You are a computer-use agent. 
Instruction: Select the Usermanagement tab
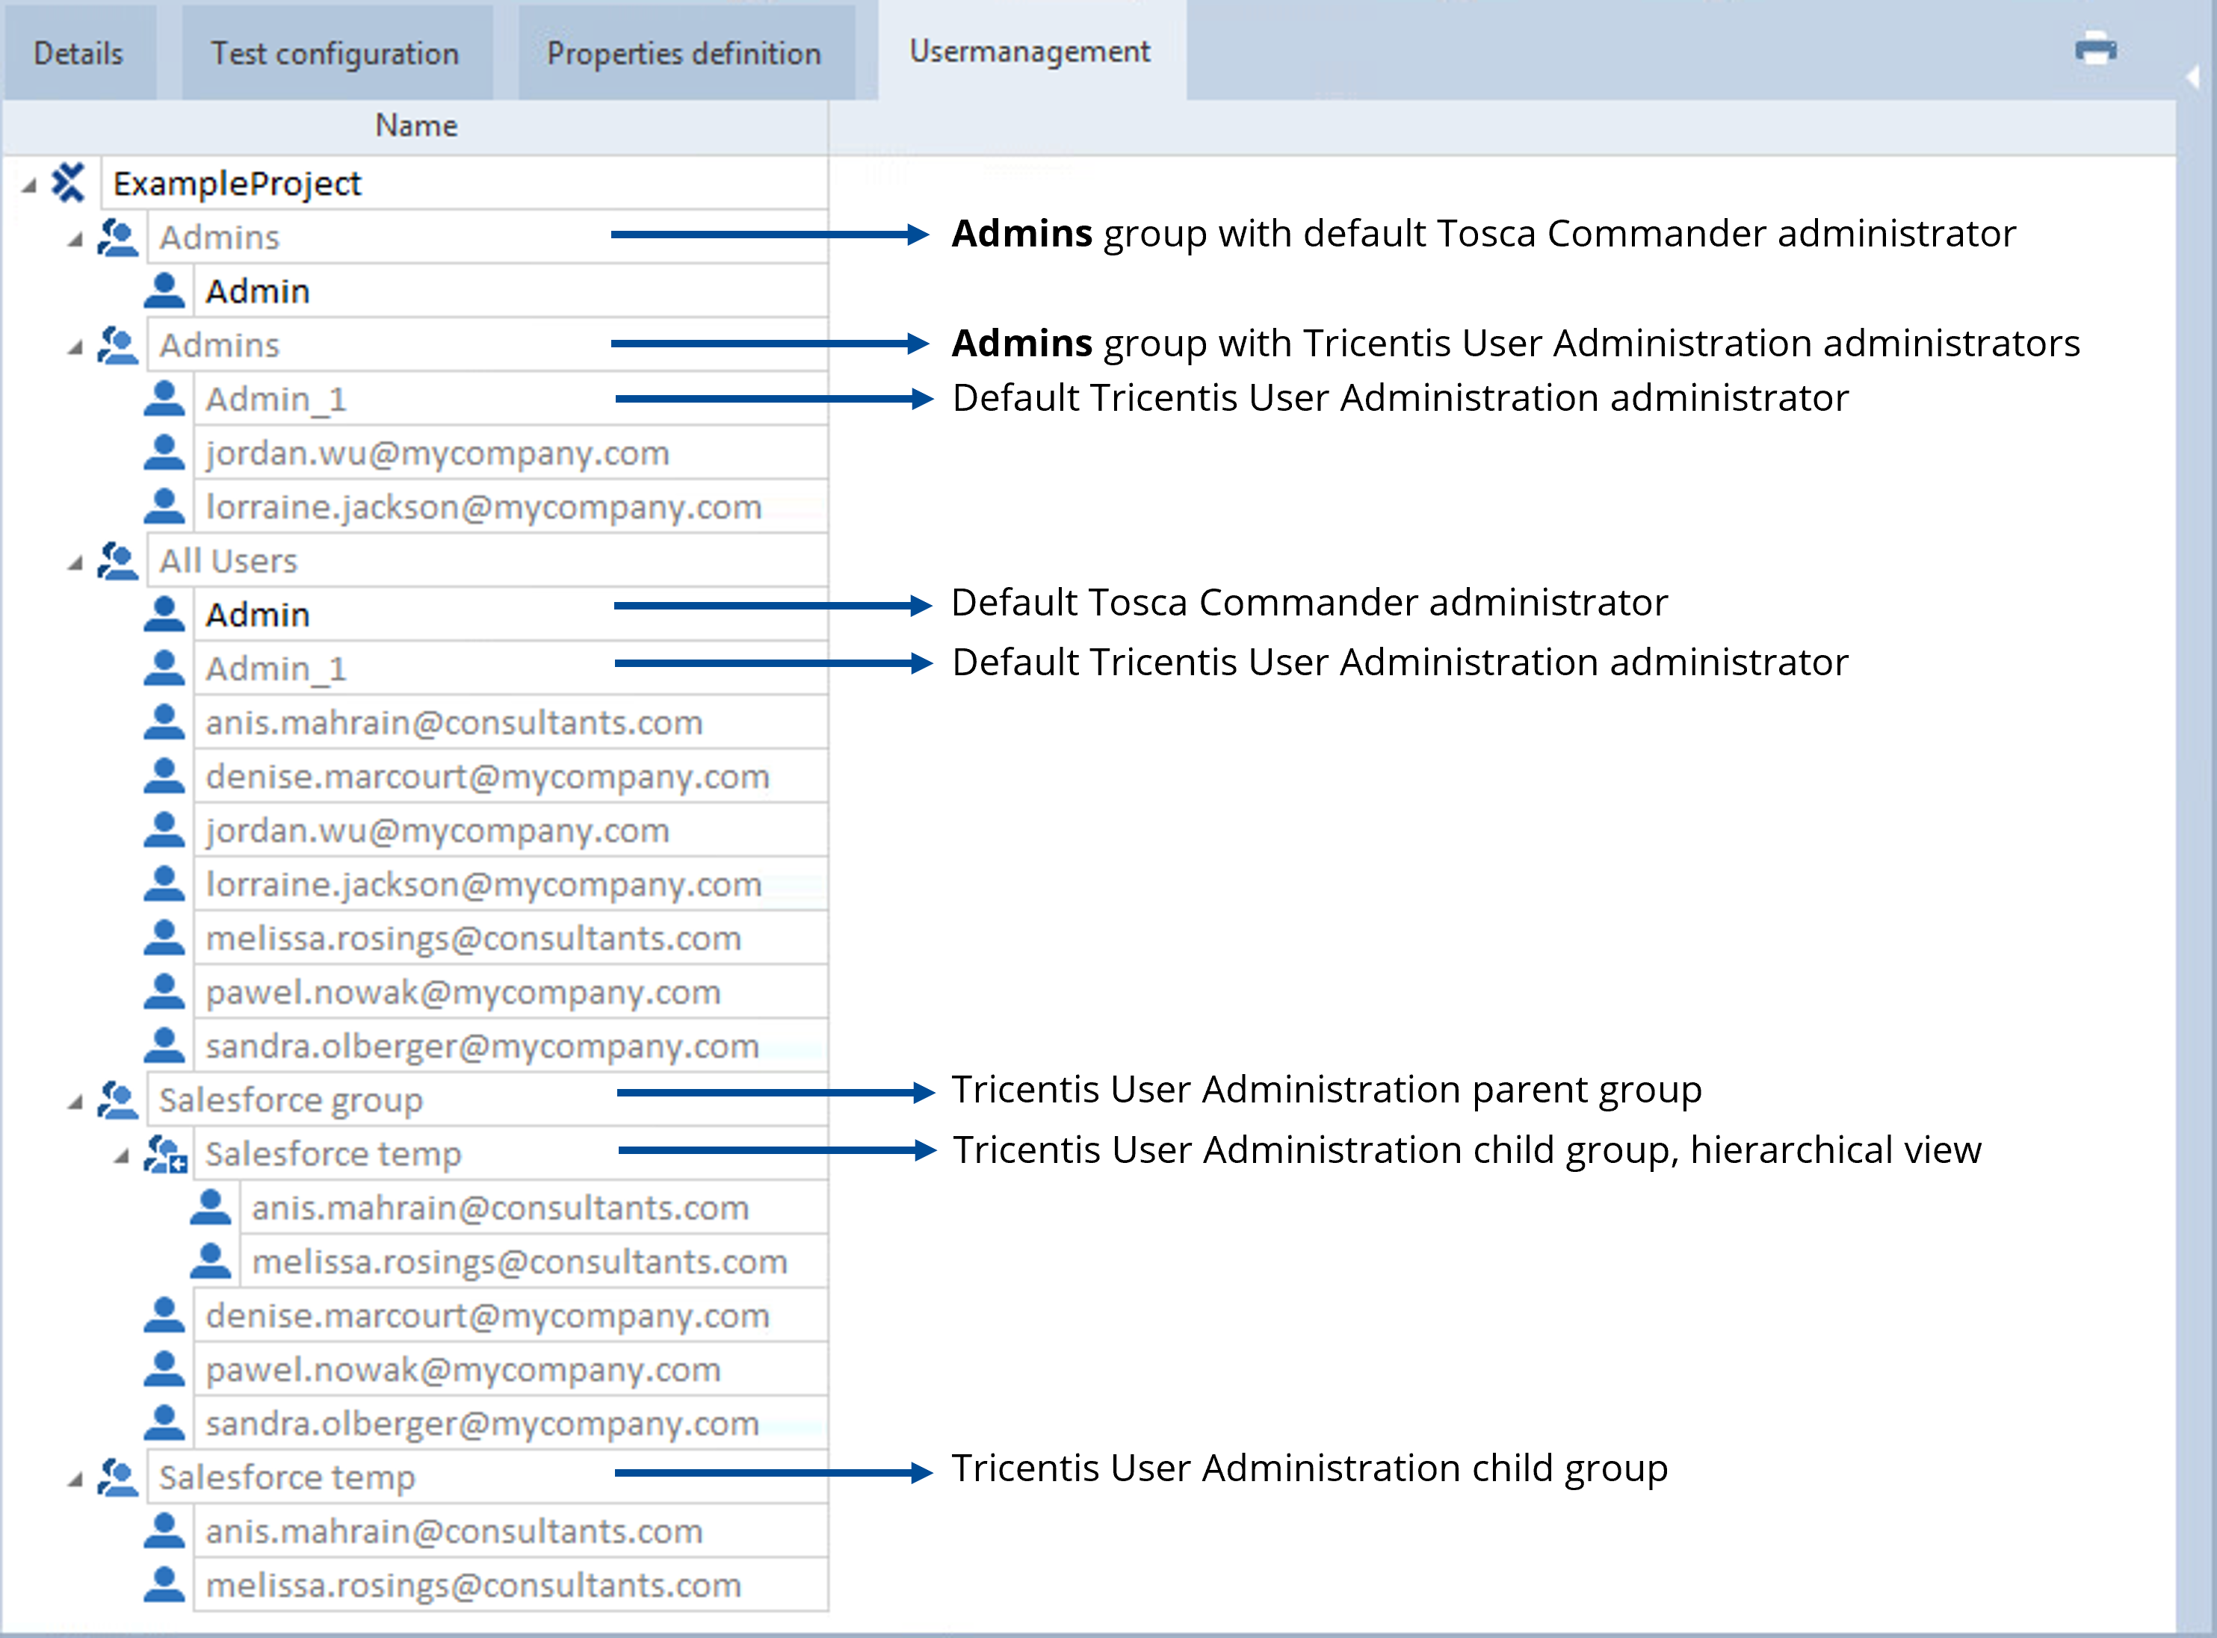1030,52
